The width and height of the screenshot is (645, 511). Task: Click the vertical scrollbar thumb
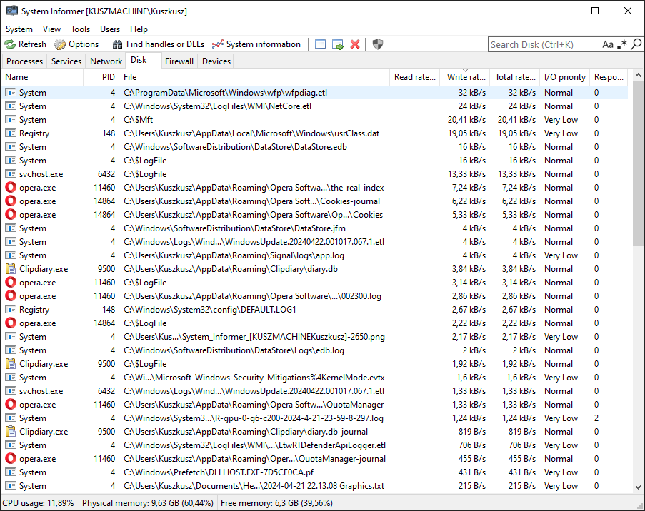(638, 163)
